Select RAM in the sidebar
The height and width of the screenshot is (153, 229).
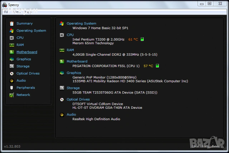pyautogui.click(x=20, y=45)
